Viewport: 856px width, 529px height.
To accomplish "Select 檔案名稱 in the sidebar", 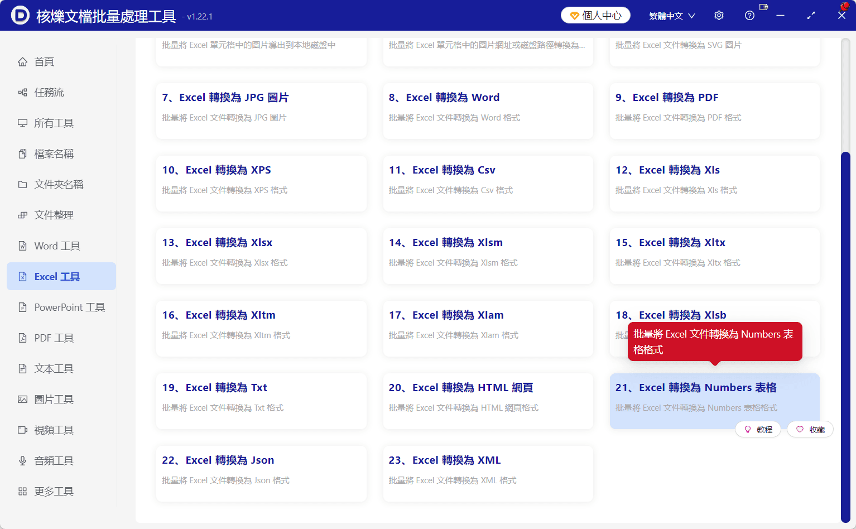I will 61,154.
